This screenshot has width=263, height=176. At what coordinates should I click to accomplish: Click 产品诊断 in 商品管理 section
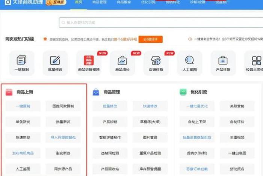pos(110,122)
